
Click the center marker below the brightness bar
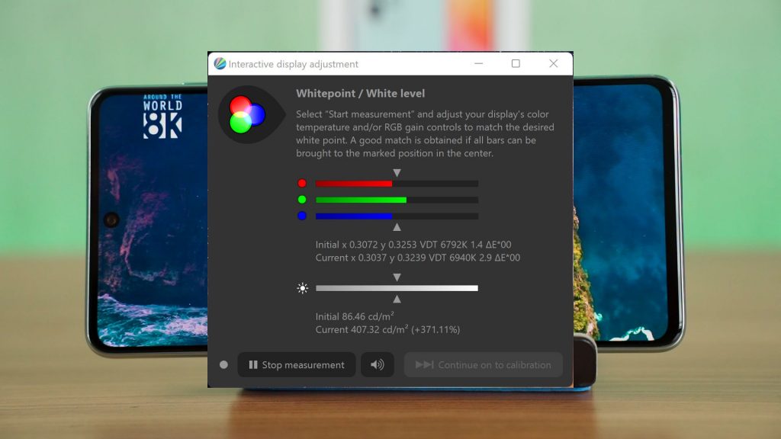coord(397,299)
